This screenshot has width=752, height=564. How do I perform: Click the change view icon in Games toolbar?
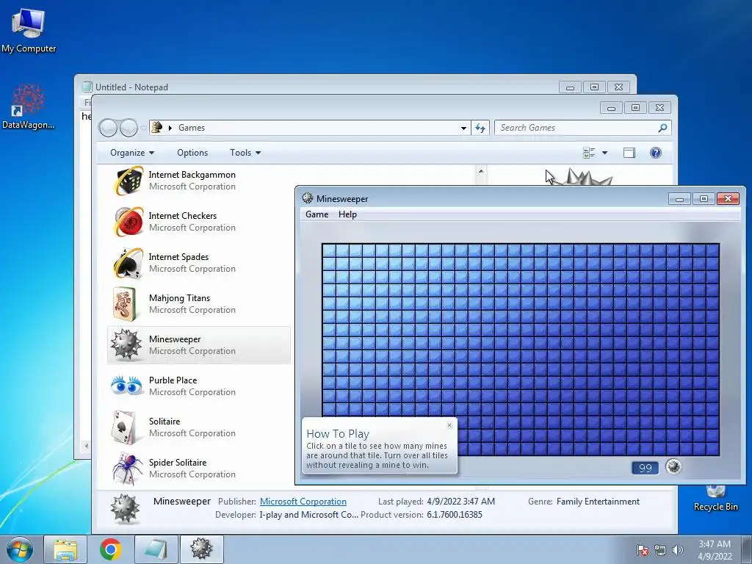(x=589, y=153)
